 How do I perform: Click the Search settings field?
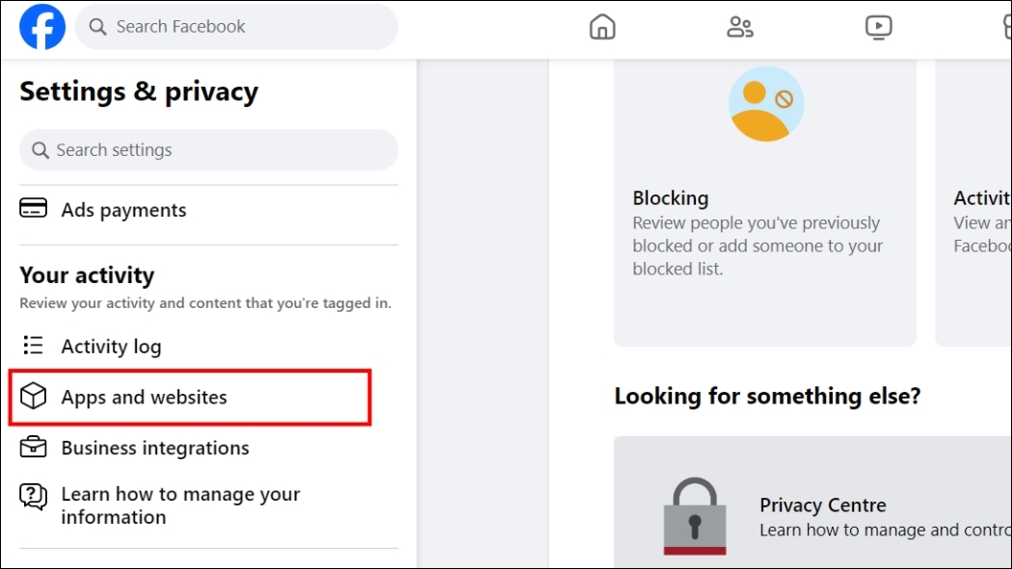pyautogui.click(x=208, y=150)
